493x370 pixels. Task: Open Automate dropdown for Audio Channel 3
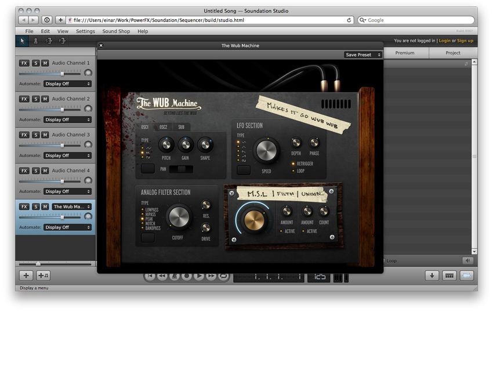tap(67, 155)
